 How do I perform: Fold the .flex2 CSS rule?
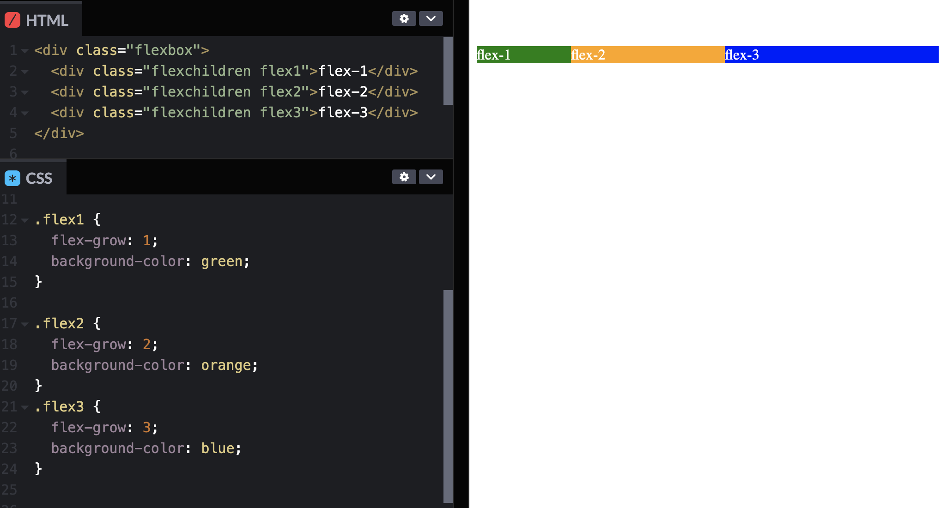point(25,324)
